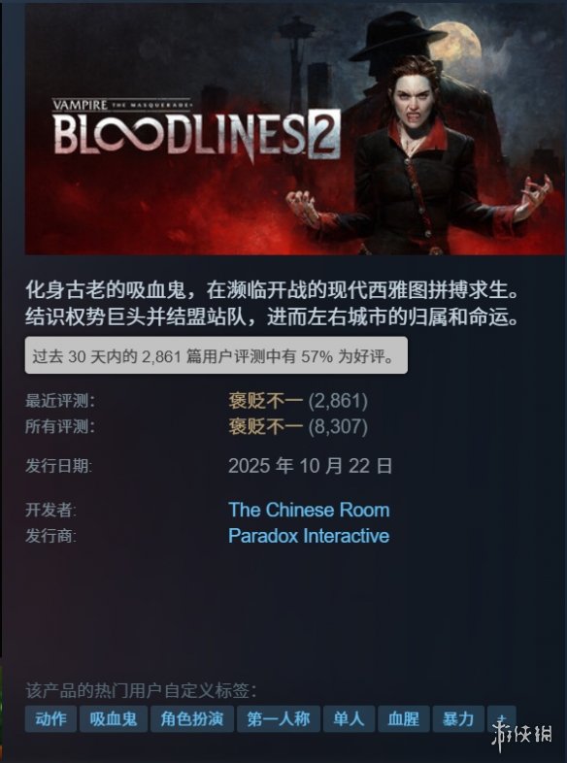Select the 血腥 tag
Screen dimensions: 567x763
404,718
